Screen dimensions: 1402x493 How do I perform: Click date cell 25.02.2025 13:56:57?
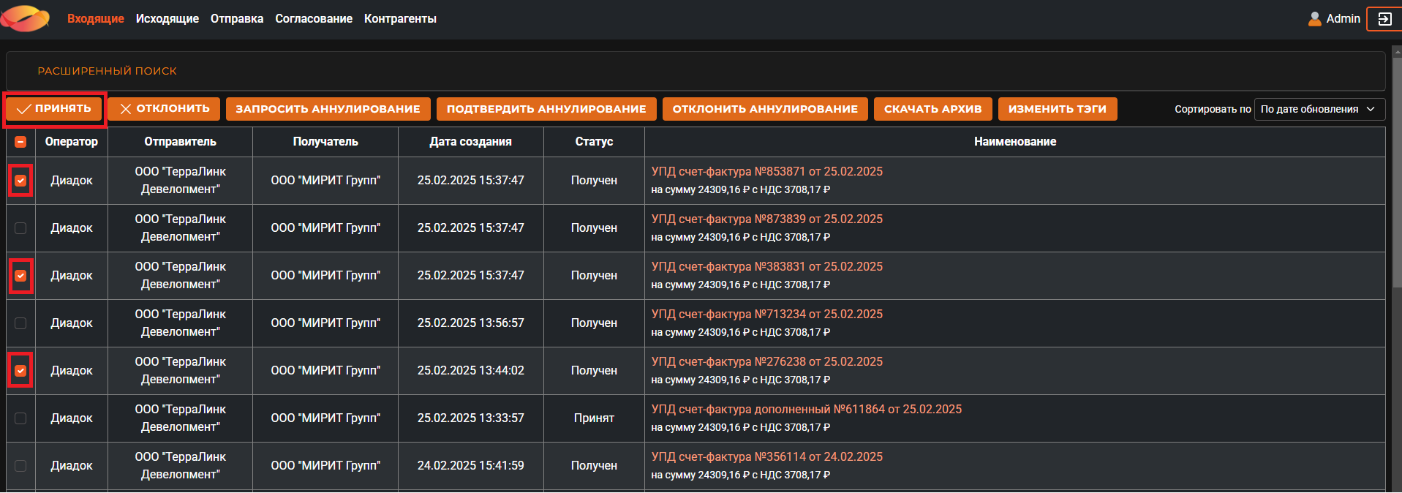pos(470,323)
